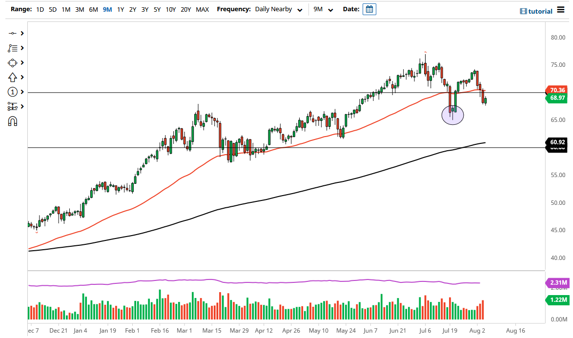
Task: Set range to 6M
Action: (x=94, y=9)
